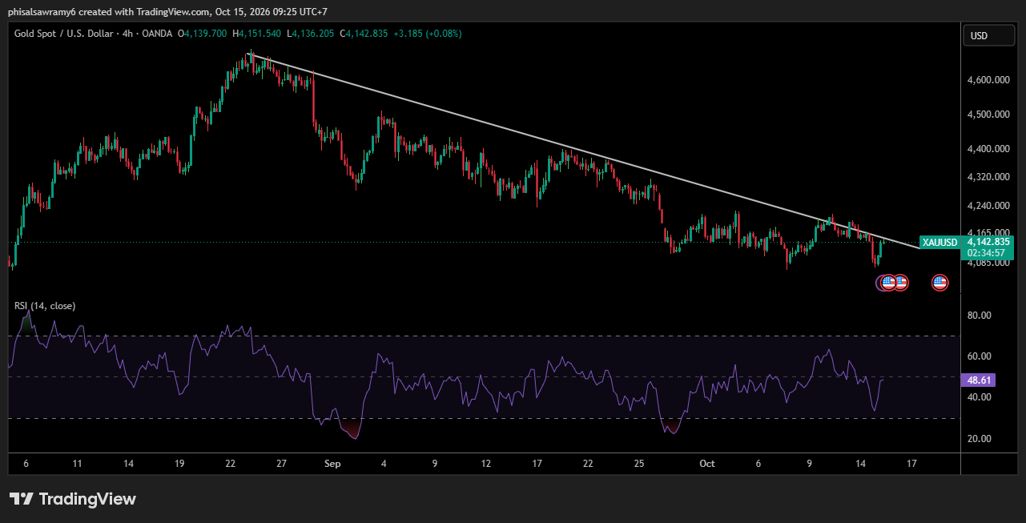This screenshot has width=1026, height=523.
Task: Click the '12' date on time axis
Action: [x=486, y=464]
